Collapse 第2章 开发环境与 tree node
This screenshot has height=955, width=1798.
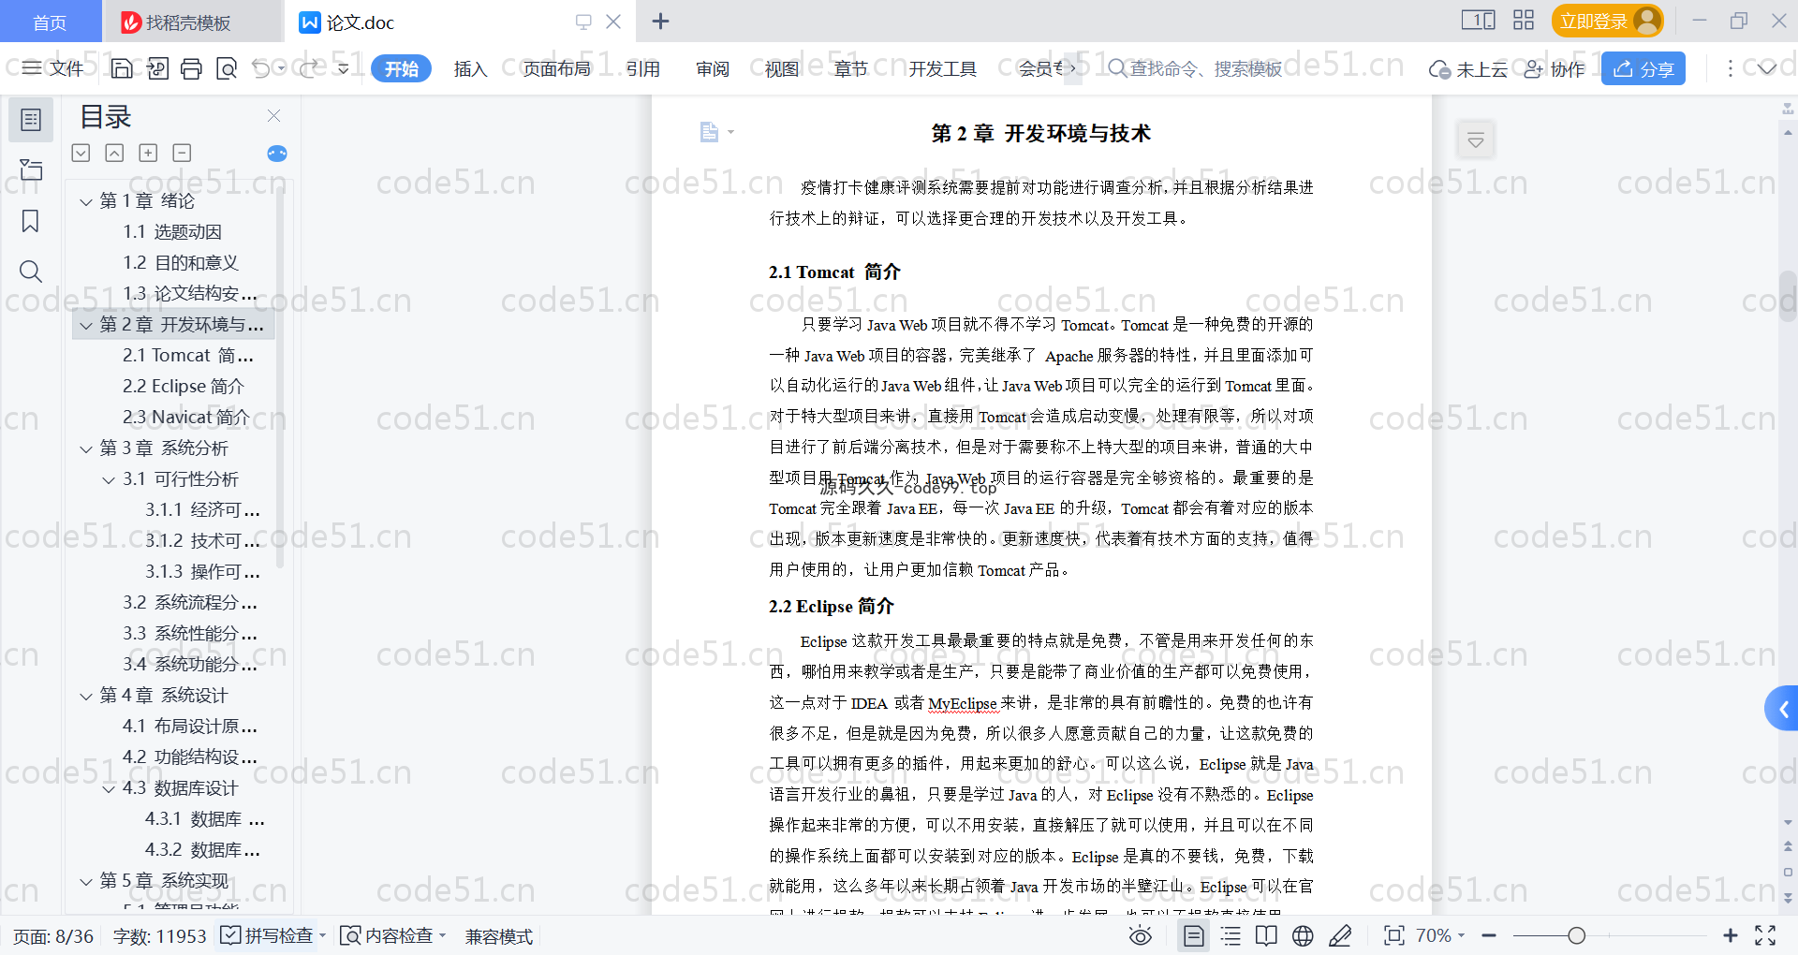86,325
